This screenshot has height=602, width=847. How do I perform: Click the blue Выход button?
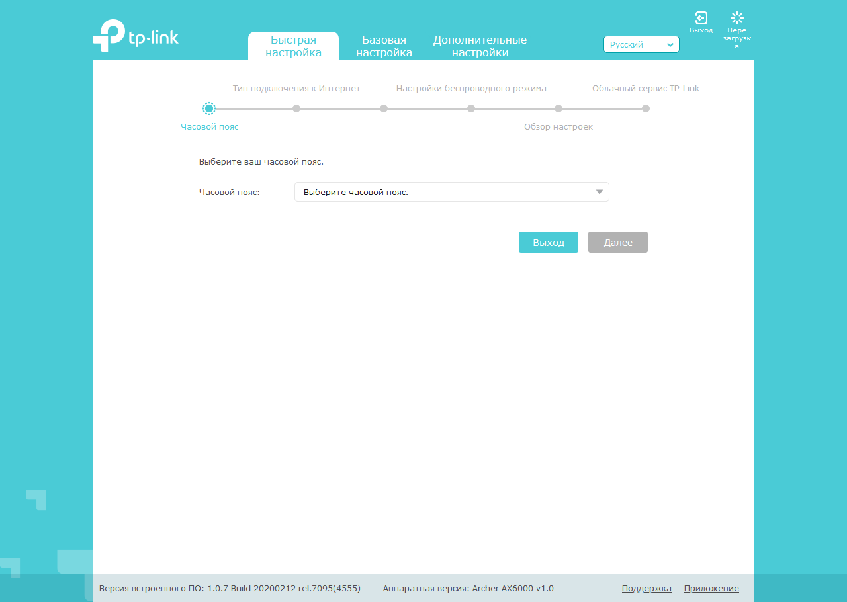click(549, 242)
